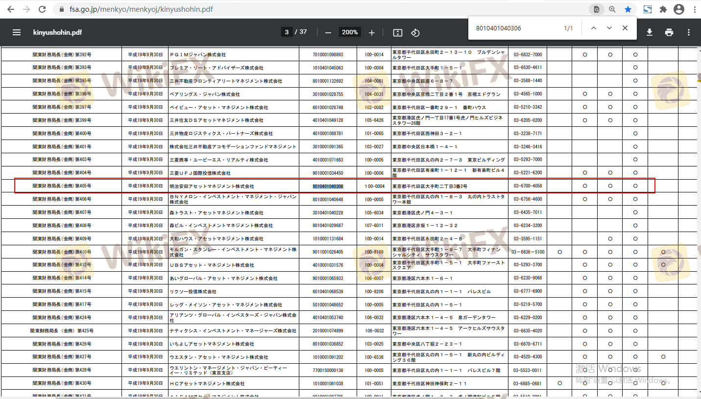Open the Chrome profile avatar menu

pyautogui.click(x=679, y=9)
